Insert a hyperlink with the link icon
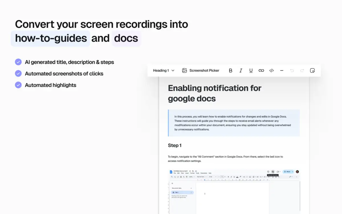The width and height of the screenshot is (342, 214). click(261, 70)
